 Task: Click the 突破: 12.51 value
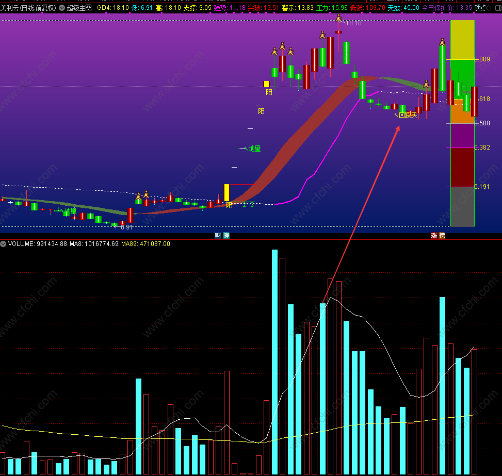click(x=264, y=8)
